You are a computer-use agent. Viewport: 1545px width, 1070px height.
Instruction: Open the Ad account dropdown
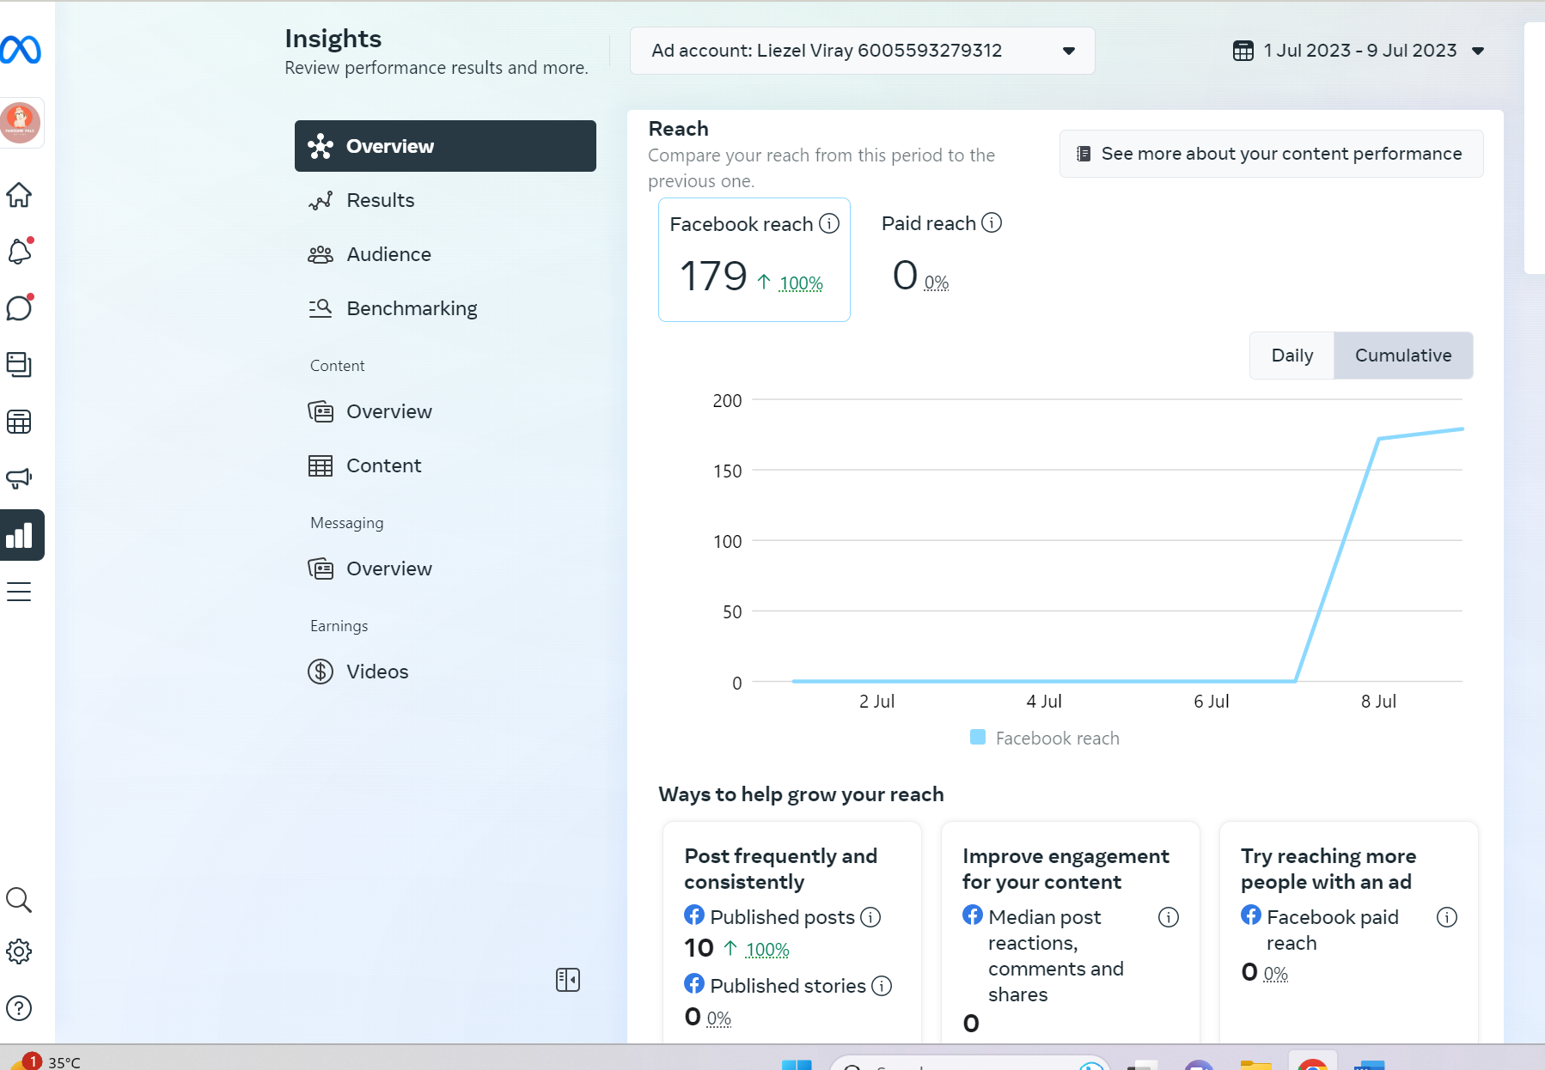tap(863, 51)
